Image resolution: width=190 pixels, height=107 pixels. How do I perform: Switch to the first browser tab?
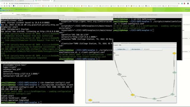click(x=8, y=1)
